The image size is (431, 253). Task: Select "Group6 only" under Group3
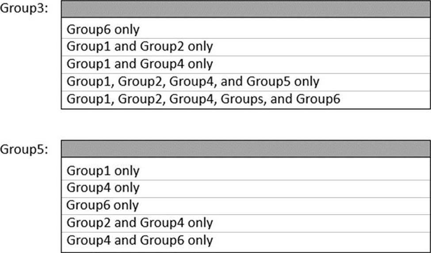click(x=103, y=29)
